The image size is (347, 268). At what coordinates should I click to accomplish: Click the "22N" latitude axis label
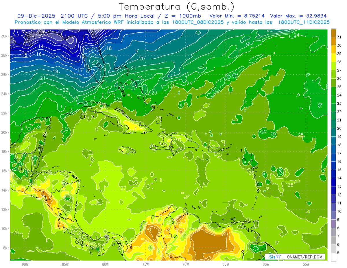(4, 113)
